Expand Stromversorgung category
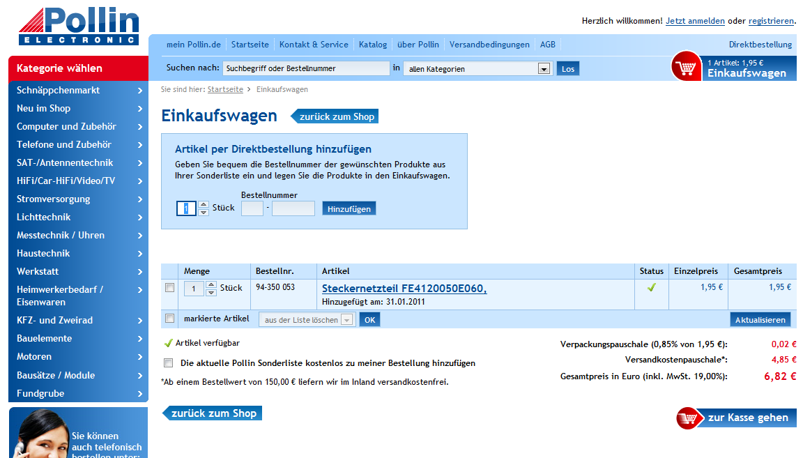Image resolution: width=803 pixels, height=458 pixels. pyautogui.click(x=78, y=199)
